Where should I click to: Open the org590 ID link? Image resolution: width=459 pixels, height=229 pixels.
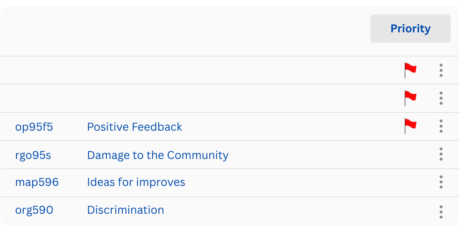(x=34, y=210)
